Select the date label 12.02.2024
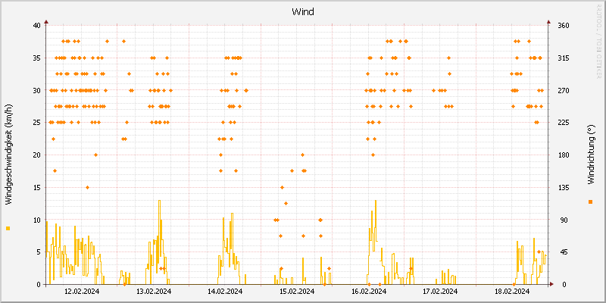 pos(82,291)
